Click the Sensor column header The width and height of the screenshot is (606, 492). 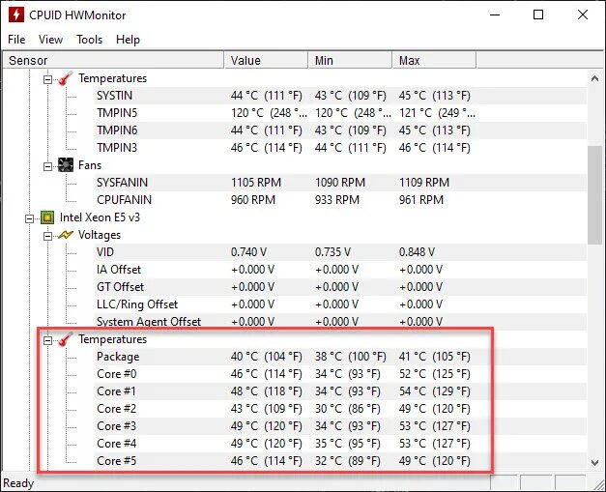[113, 60]
